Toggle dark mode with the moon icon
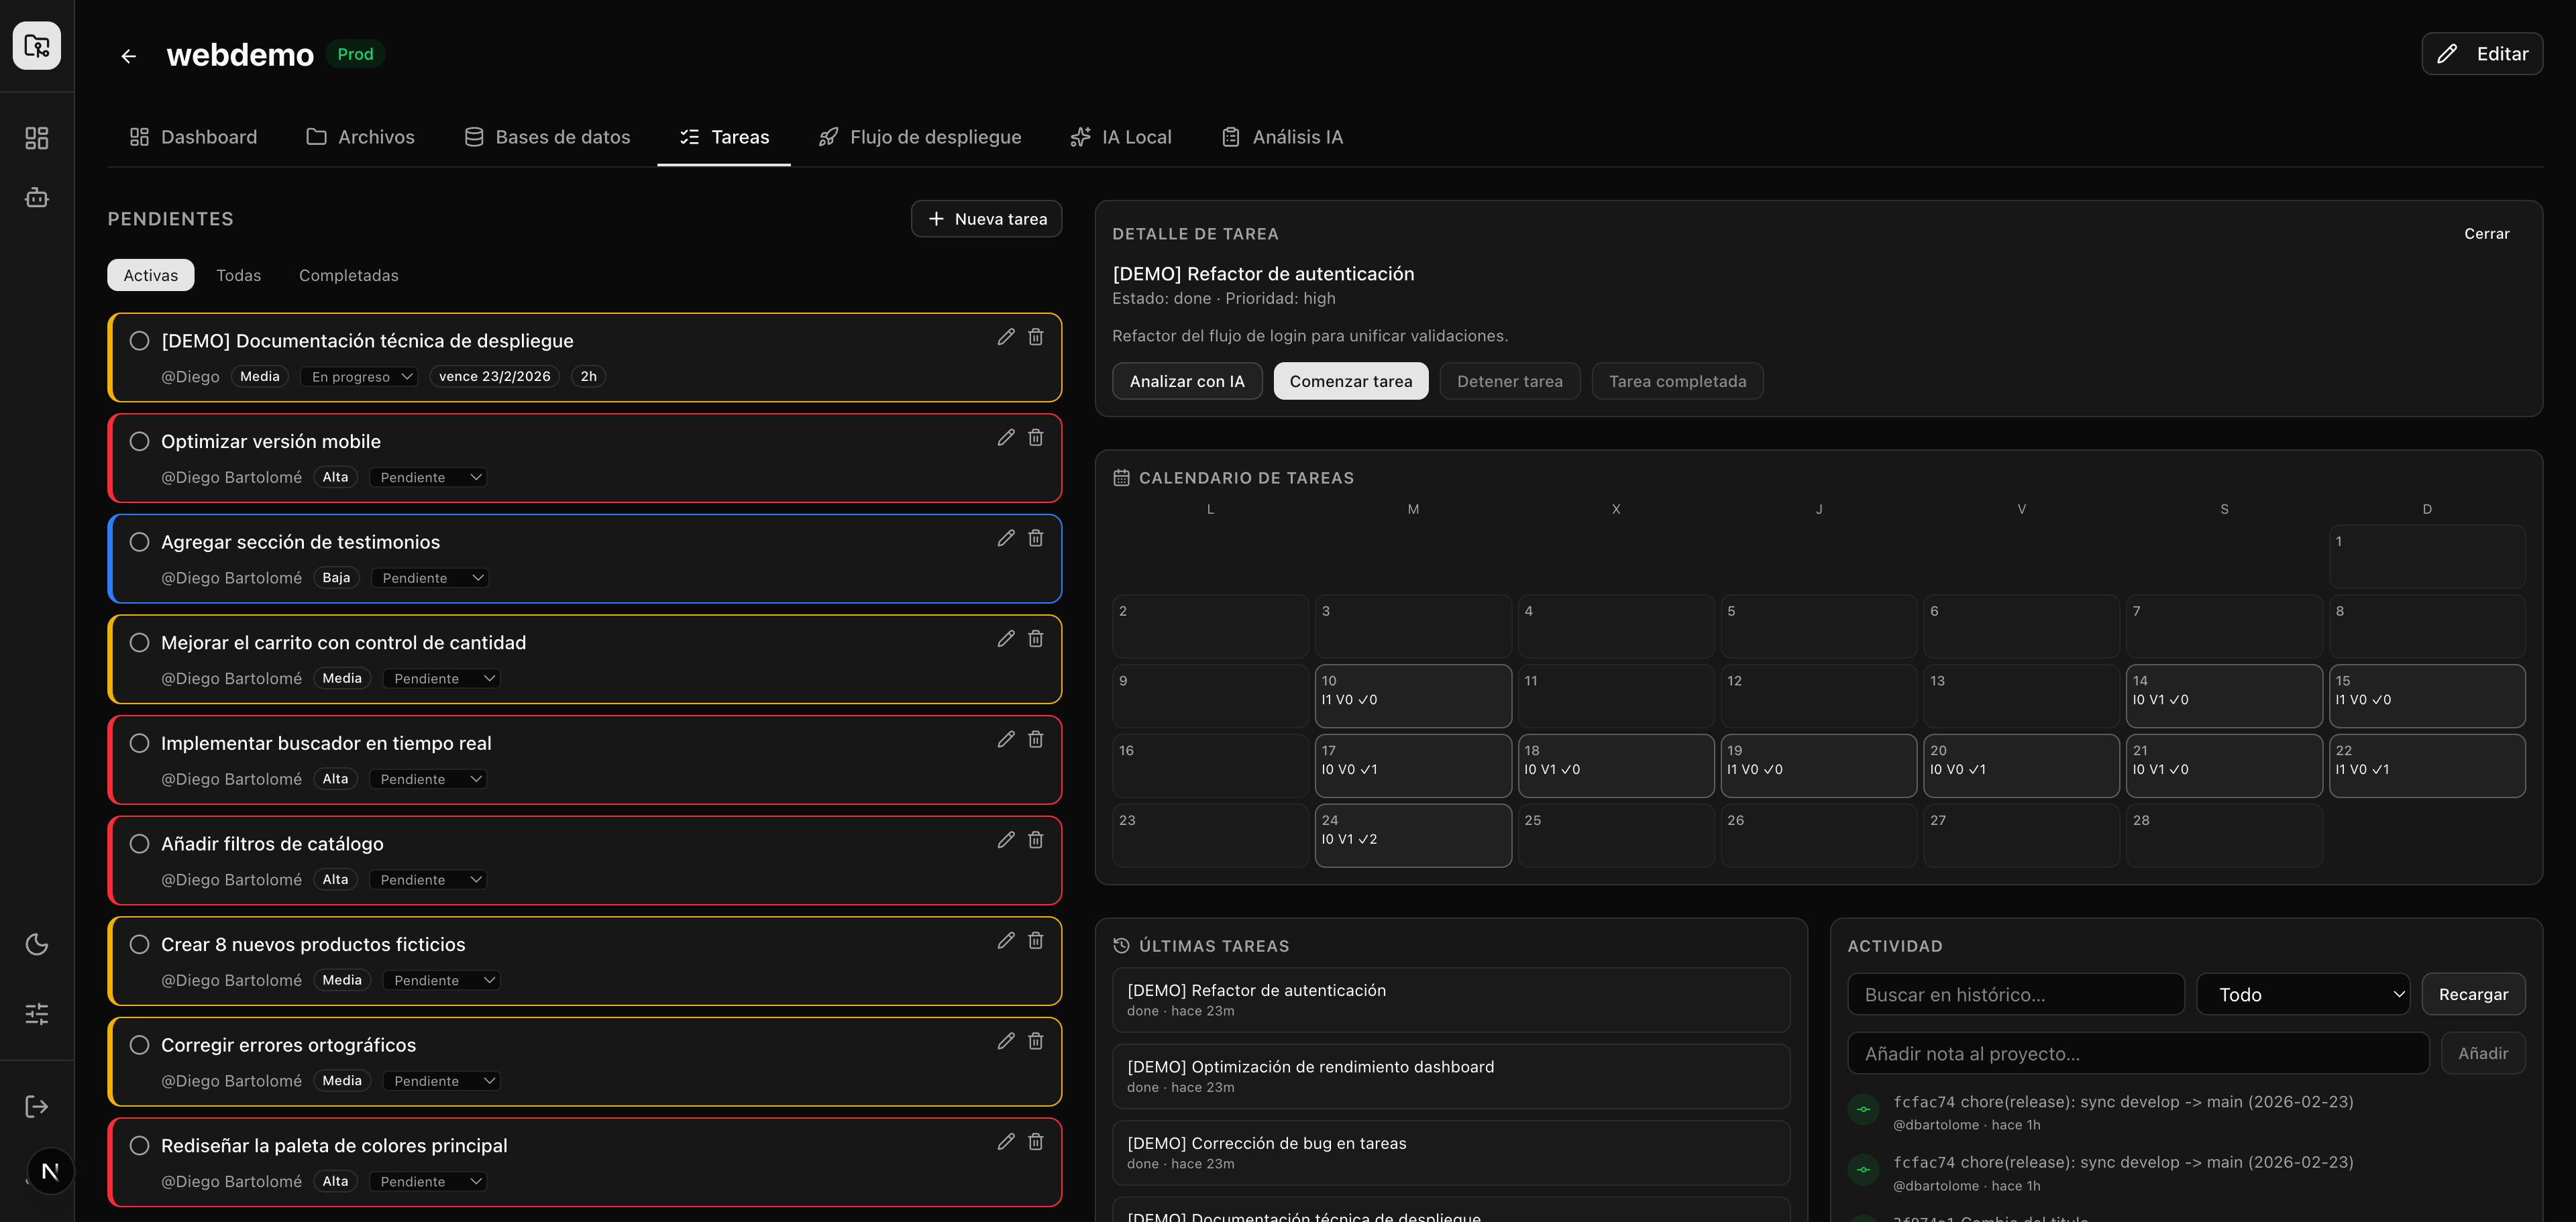Image resolution: width=2576 pixels, height=1222 pixels. click(37, 944)
